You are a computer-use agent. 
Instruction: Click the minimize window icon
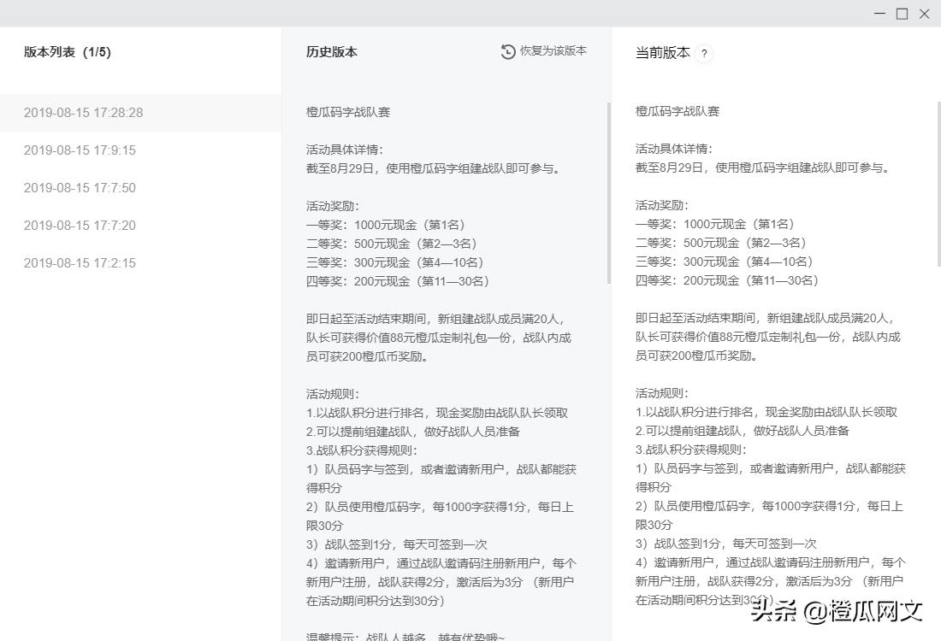[x=879, y=14]
